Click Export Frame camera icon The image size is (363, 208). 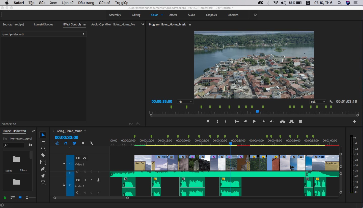click(300, 121)
